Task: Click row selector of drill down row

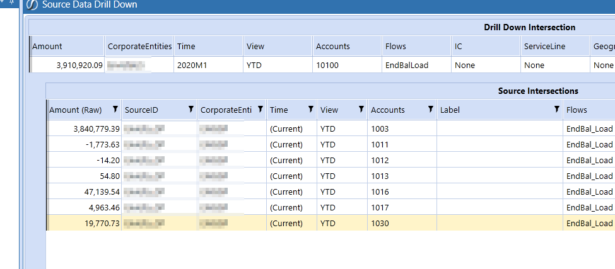Action: click(x=30, y=65)
